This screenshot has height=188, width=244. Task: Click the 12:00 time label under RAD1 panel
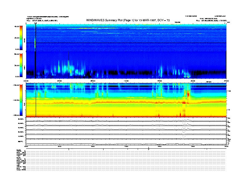click(x=126, y=81)
